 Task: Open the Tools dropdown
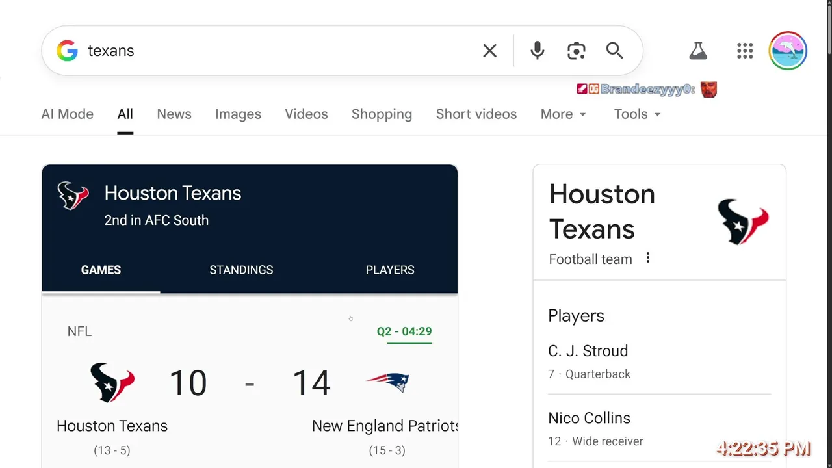point(637,114)
